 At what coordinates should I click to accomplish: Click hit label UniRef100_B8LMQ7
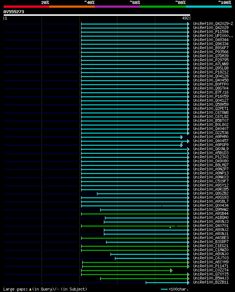(x=211, y=165)
